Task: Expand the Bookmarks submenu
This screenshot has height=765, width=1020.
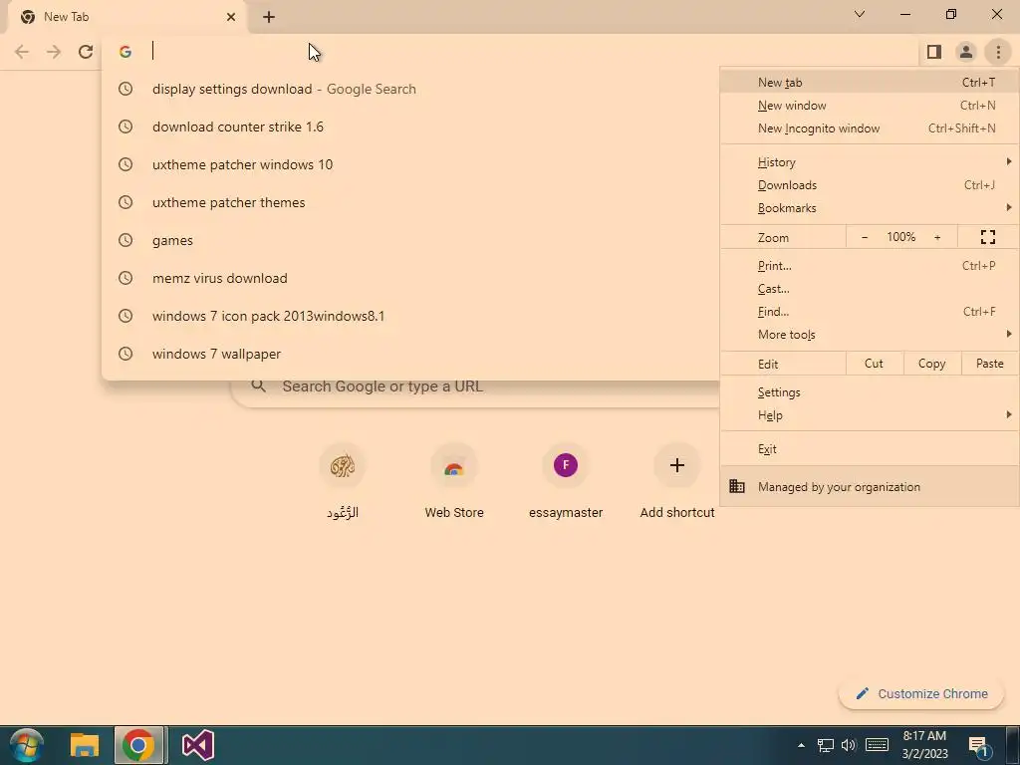Action: pos(869,208)
